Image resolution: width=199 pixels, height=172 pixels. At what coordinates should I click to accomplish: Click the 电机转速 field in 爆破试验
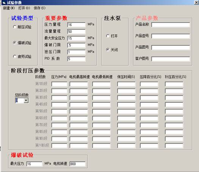pos(77,164)
